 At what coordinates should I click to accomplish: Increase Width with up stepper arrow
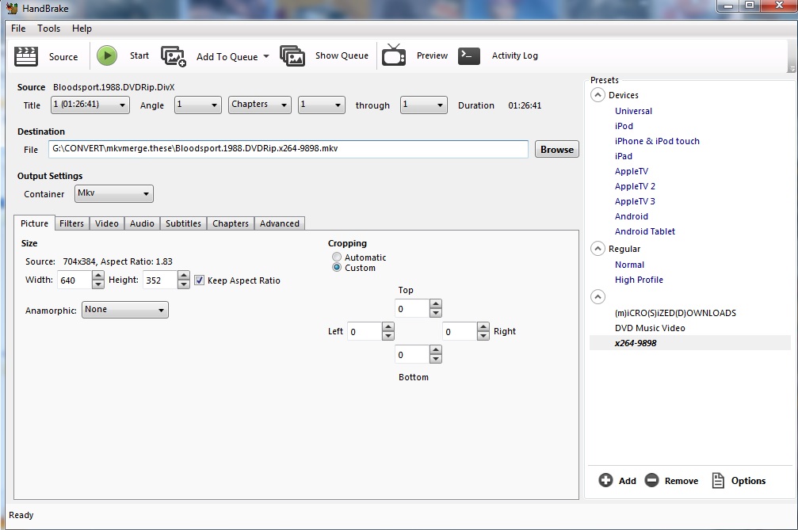pos(98,276)
